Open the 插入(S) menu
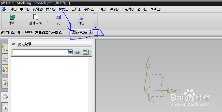 tap(51, 9)
